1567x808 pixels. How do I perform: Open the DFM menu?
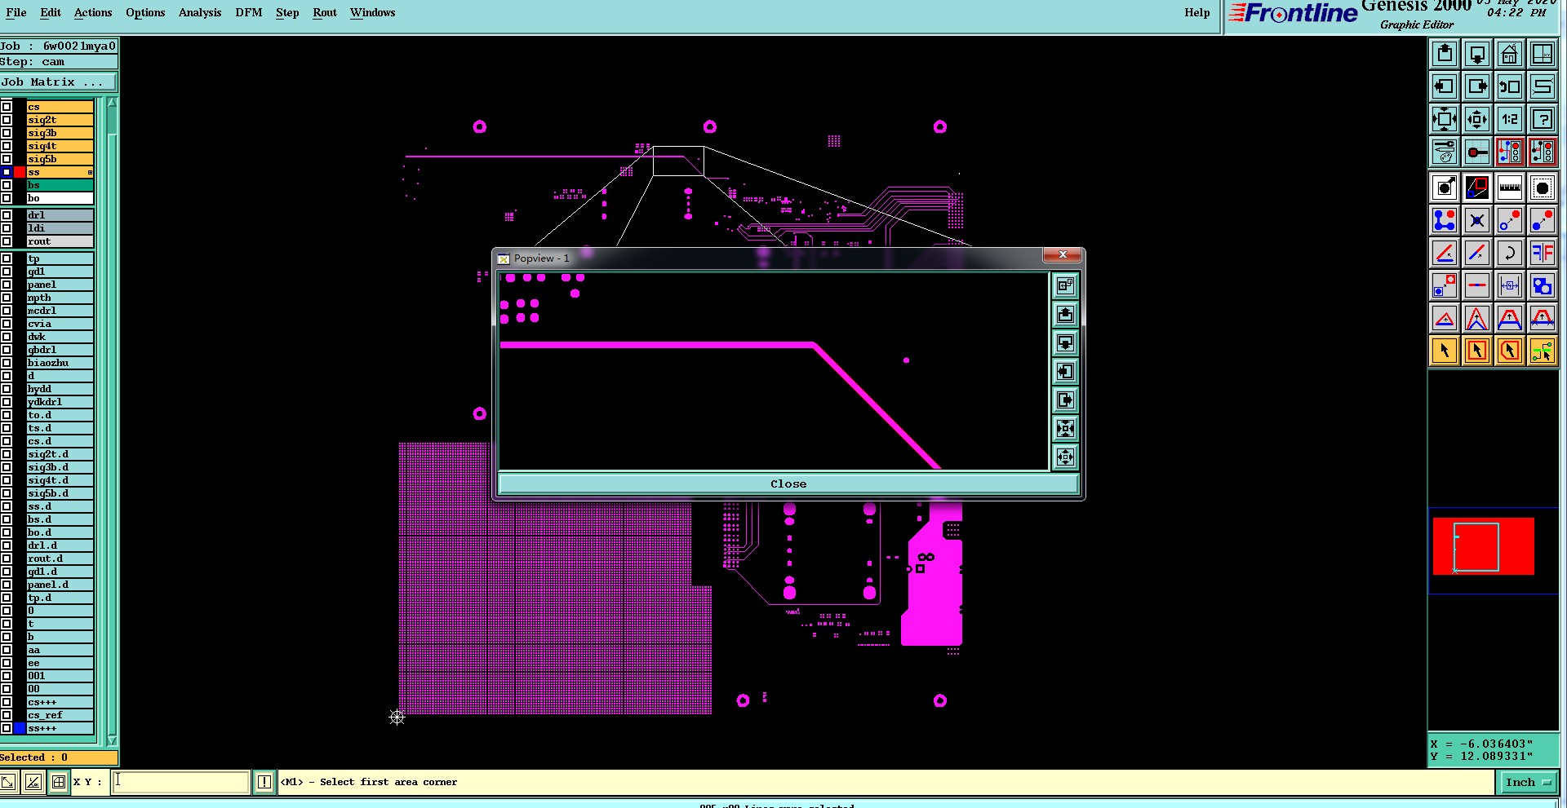(249, 12)
